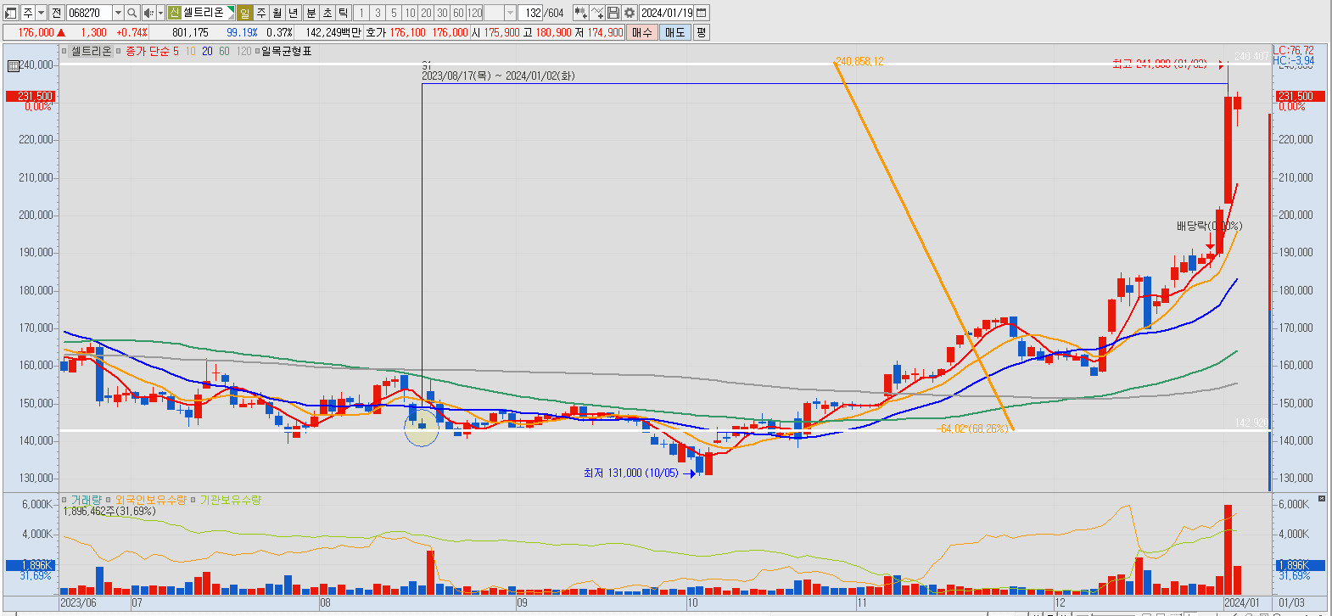Select weekly 주 chart period
Screen dimensions: 1332x616
click(x=261, y=13)
